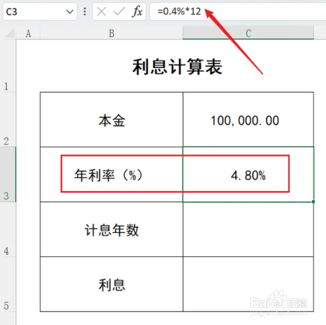Click the select-all corner triangle

[x=10, y=33]
